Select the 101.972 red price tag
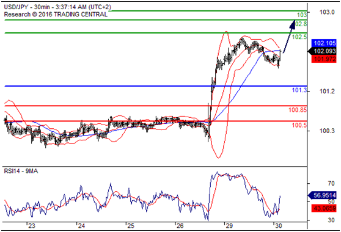 tap(324, 59)
